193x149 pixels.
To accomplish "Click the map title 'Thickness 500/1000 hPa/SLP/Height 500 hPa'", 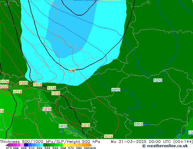I will click(50, 142).
